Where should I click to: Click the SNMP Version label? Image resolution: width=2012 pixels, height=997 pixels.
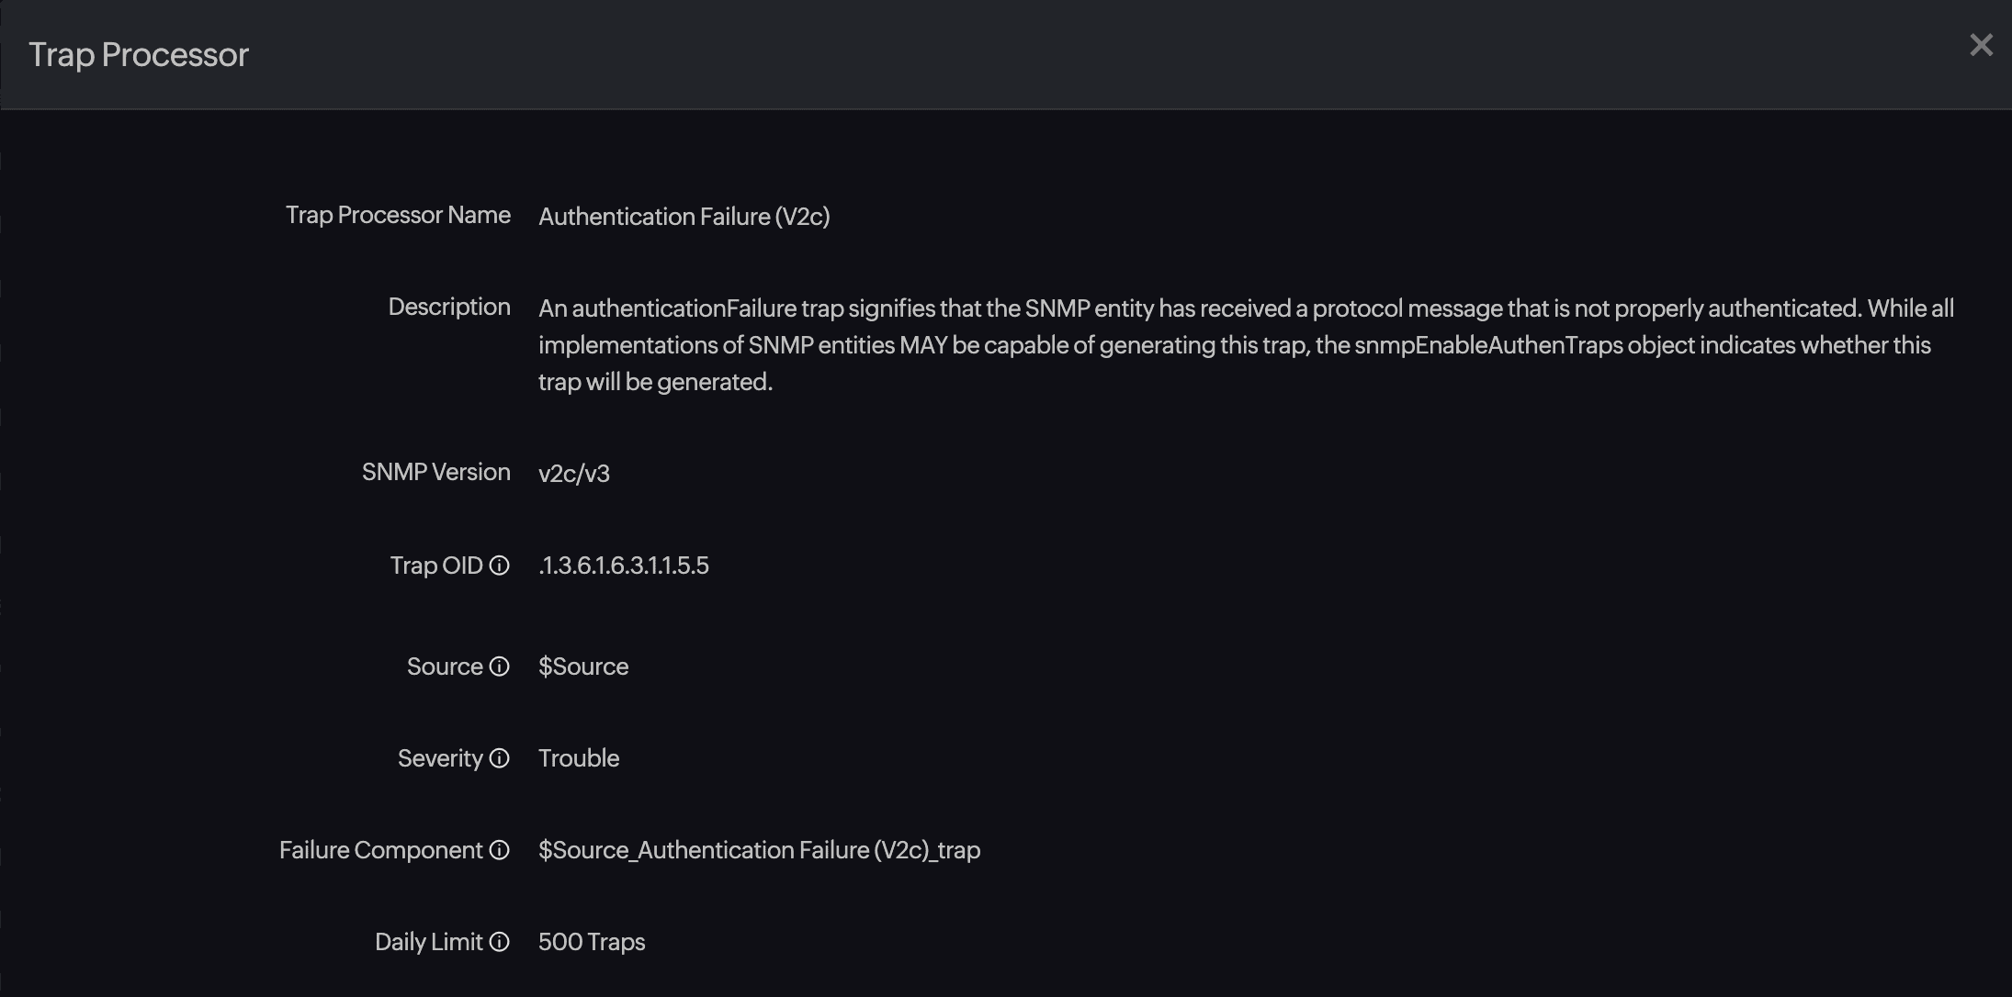435,472
